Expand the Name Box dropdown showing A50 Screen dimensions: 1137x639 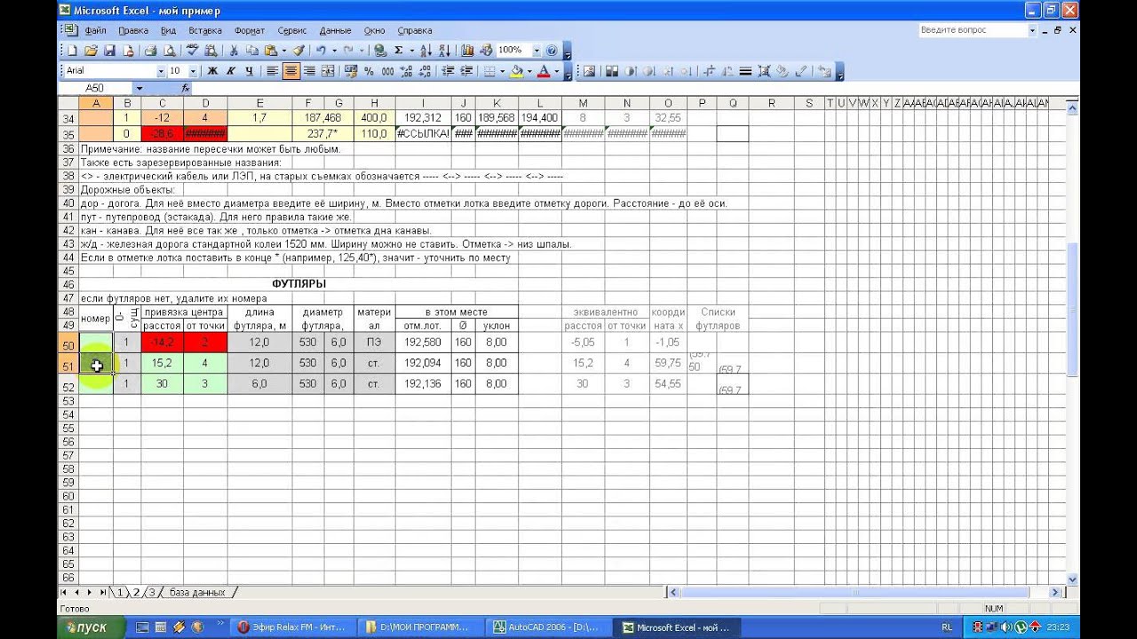139,88
